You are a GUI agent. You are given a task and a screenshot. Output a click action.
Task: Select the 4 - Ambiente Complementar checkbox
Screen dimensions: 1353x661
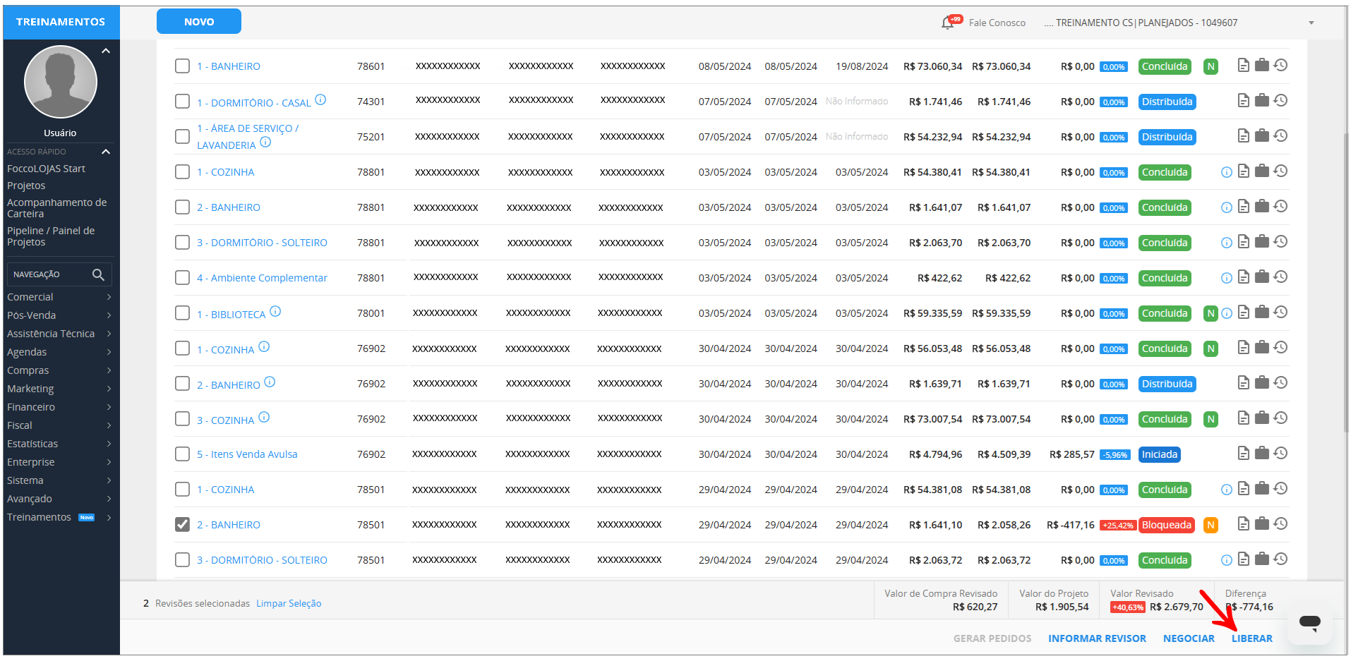pyautogui.click(x=182, y=278)
